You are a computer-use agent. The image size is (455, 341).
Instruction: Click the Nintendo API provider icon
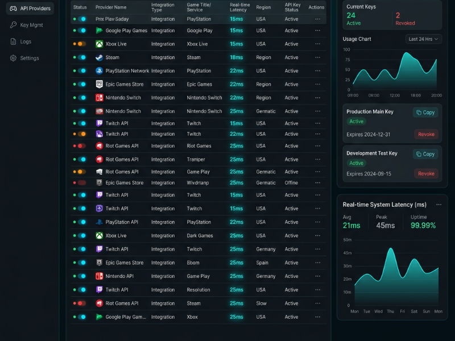point(99,276)
